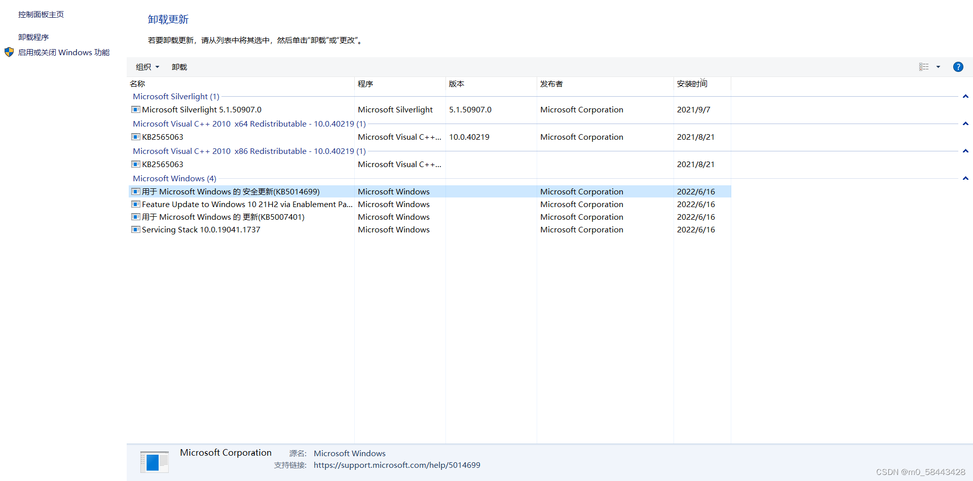The image size is (973, 481).
Task: Open 启用或关闭 Windows 功能 link
Action: [64, 52]
